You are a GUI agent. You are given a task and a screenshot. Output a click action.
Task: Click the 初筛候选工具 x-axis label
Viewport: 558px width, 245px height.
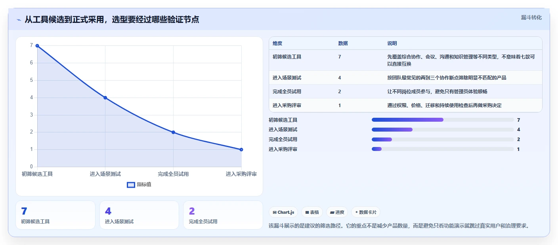[37, 174]
